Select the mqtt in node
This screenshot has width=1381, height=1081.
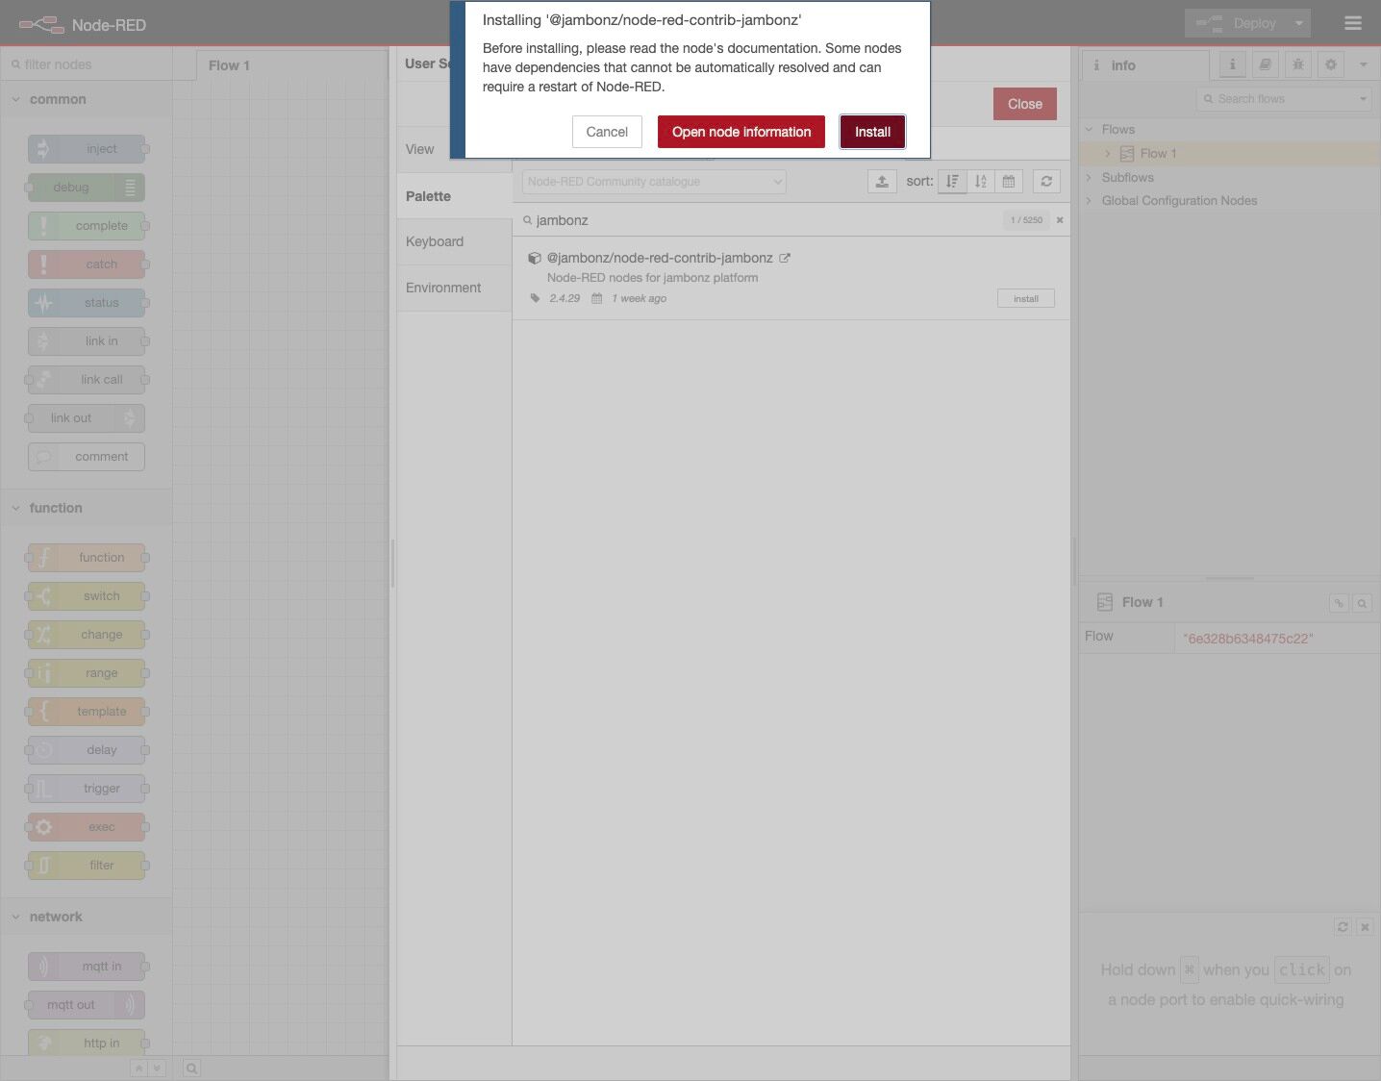click(x=87, y=967)
